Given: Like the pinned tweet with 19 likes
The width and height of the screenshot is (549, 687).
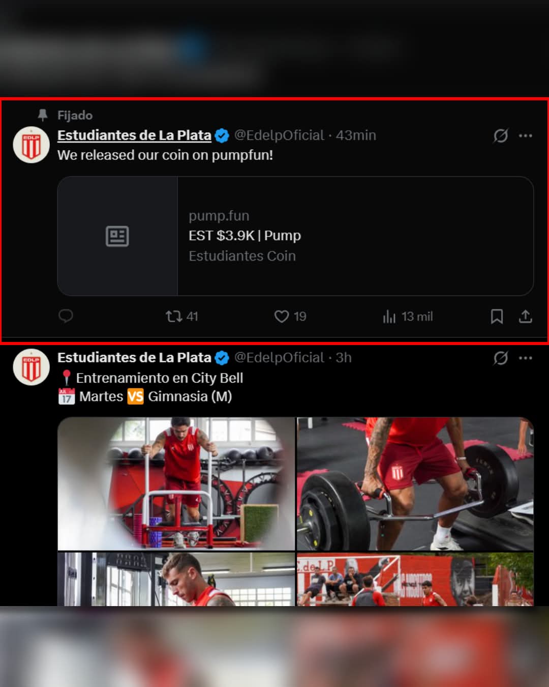Looking at the screenshot, I should coord(290,317).
